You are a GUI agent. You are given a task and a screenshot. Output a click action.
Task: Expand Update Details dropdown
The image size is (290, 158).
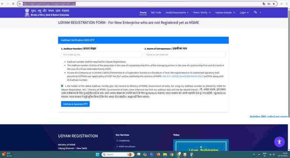point(225,12)
